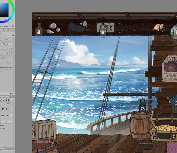
Task: Select the third align-reference mode icon
Action: [x=6, y=100]
